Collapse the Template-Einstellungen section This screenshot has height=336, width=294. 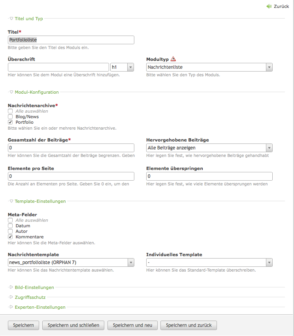(40, 201)
